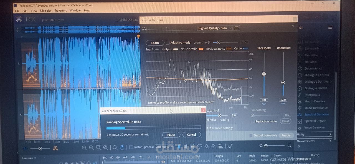
Task: Open the Voice De-noise module
Action: 314,128
